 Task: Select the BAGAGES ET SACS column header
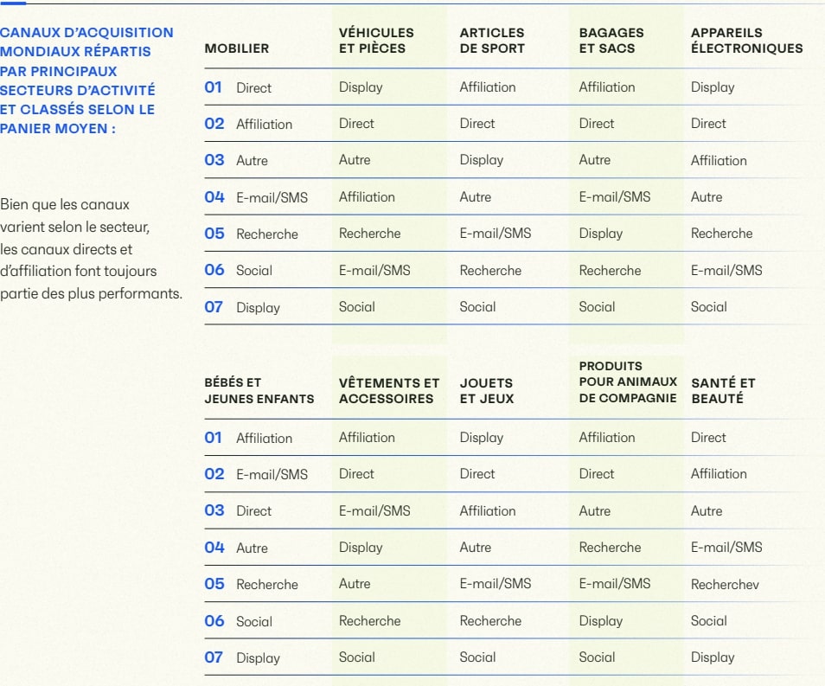click(x=611, y=41)
